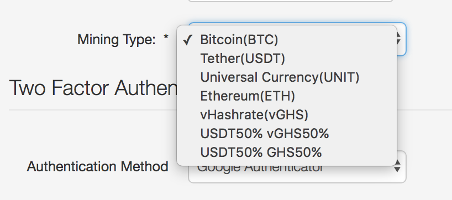Click the checkmark beside Bitcoin(BTC)
The height and width of the screenshot is (200, 452).
(187, 40)
